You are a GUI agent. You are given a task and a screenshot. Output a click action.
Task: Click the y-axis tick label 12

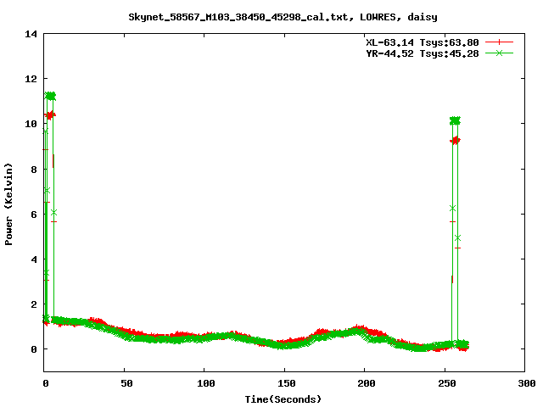click(31, 79)
